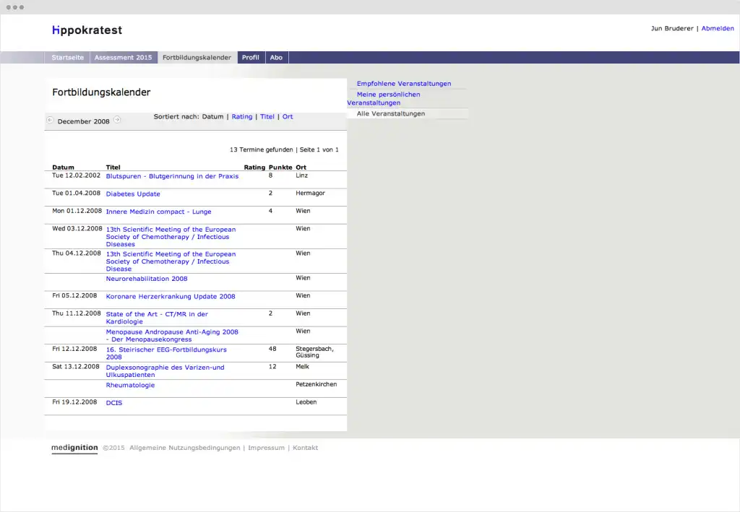Open Diabetes Update event
The height and width of the screenshot is (512, 740).
point(133,194)
